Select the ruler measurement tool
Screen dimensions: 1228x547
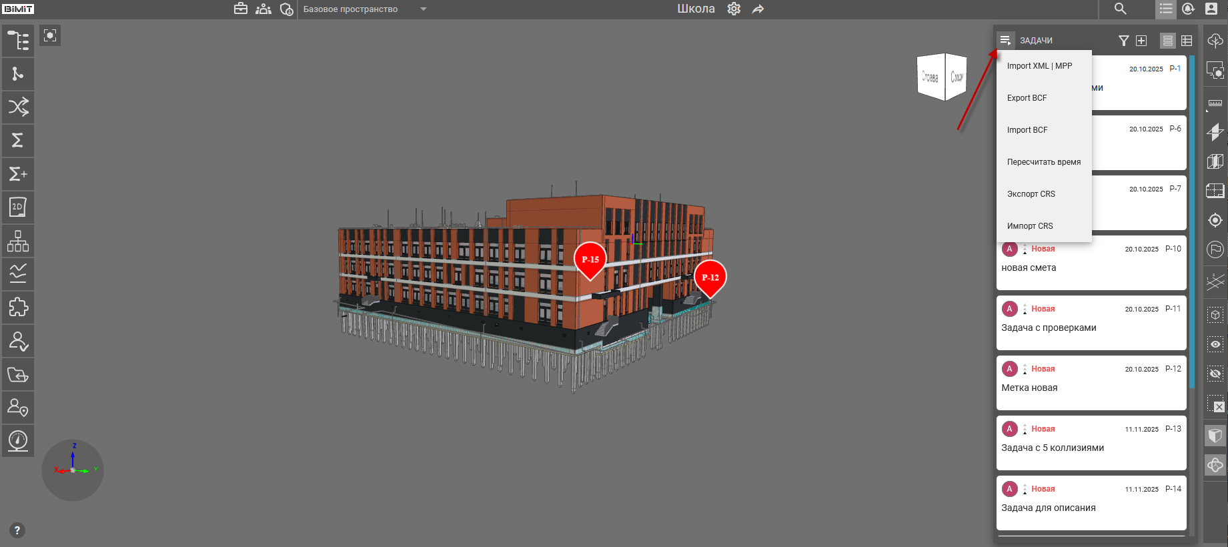(x=1215, y=103)
